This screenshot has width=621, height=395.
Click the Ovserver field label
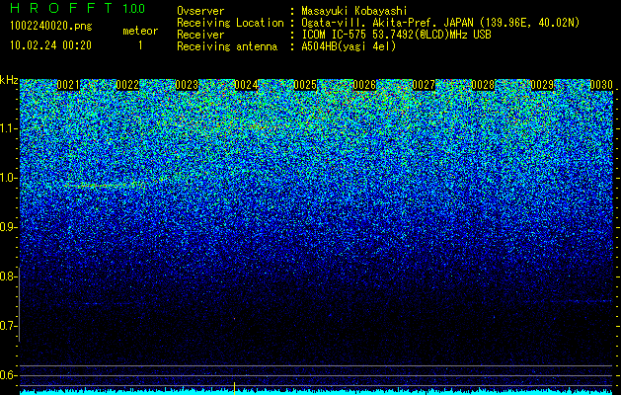(x=200, y=11)
